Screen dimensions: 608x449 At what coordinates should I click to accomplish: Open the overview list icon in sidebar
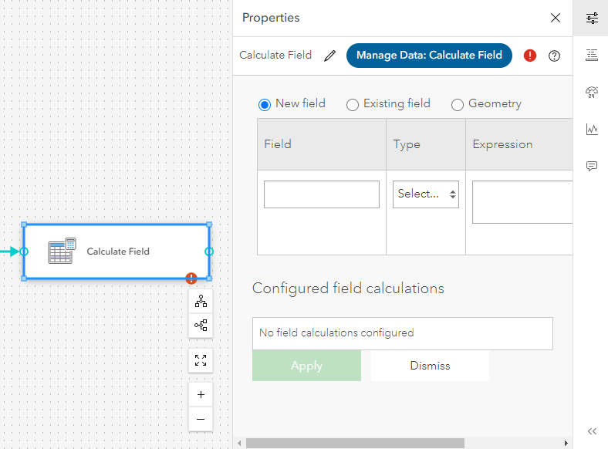[592, 55]
